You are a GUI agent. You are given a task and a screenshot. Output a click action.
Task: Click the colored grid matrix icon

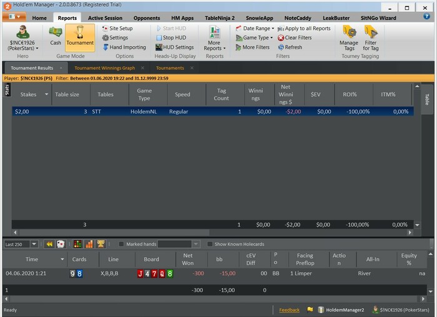(77, 244)
